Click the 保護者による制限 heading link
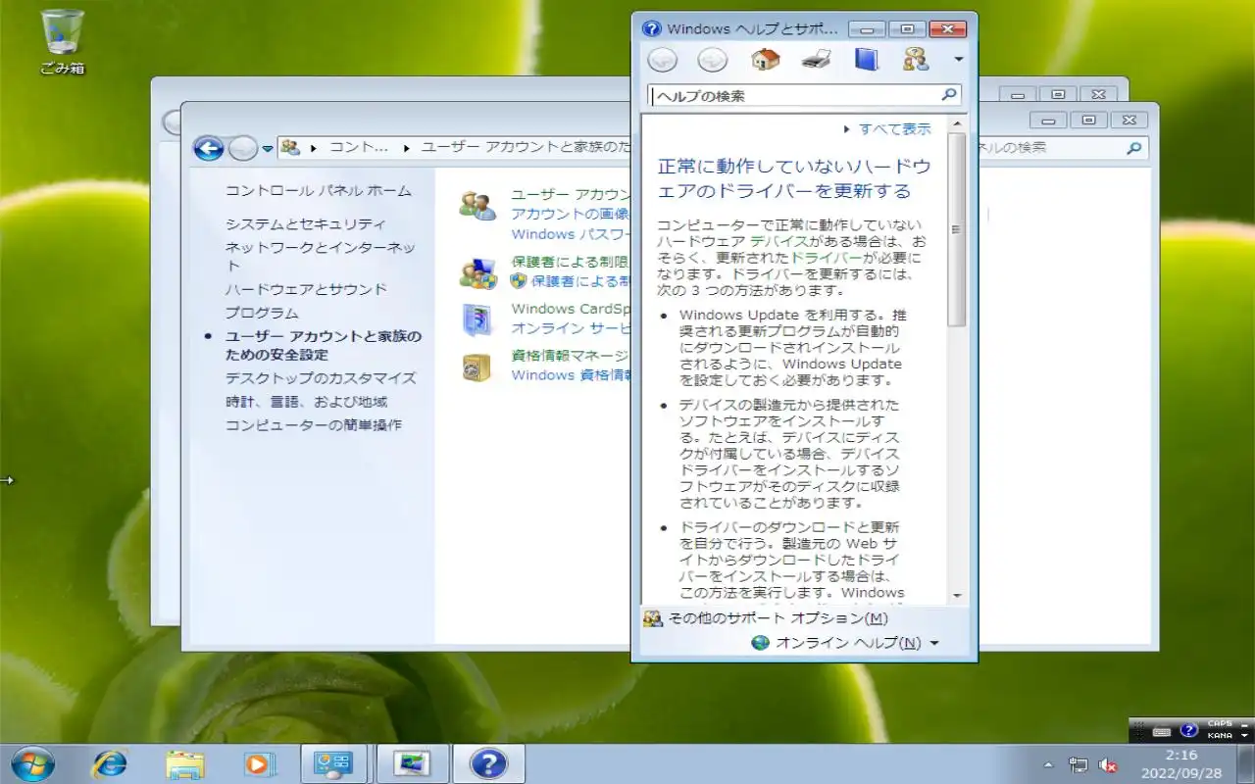 tap(571, 262)
